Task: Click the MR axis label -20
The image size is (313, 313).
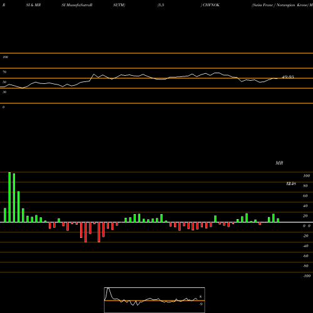Action: point(305,236)
